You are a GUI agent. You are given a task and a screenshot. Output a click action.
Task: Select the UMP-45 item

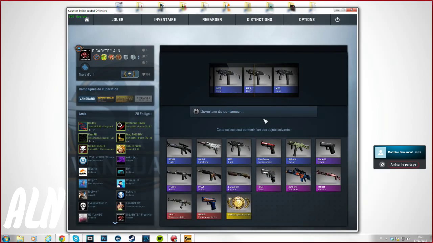[x=298, y=152]
